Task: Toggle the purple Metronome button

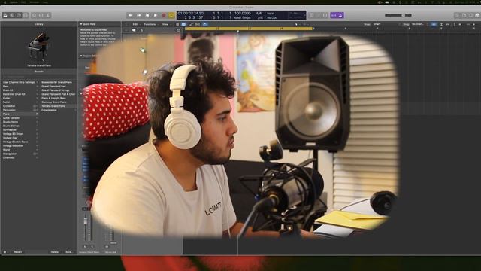Action: 340,15
